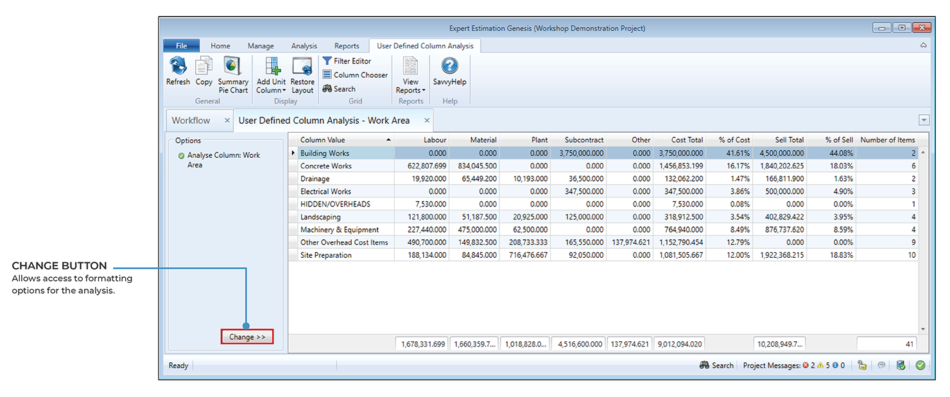
Task: Click the database status icon in status bar
Action: [901, 366]
